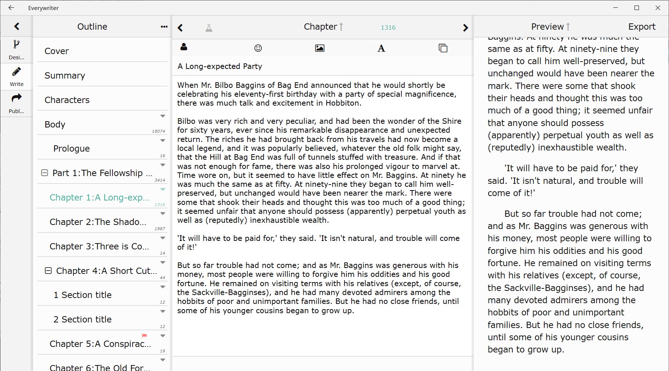Screen dimensions: 669x371
Task: Open Chapter 2 row dropdown arrow
Action: [x=163, y=214]
